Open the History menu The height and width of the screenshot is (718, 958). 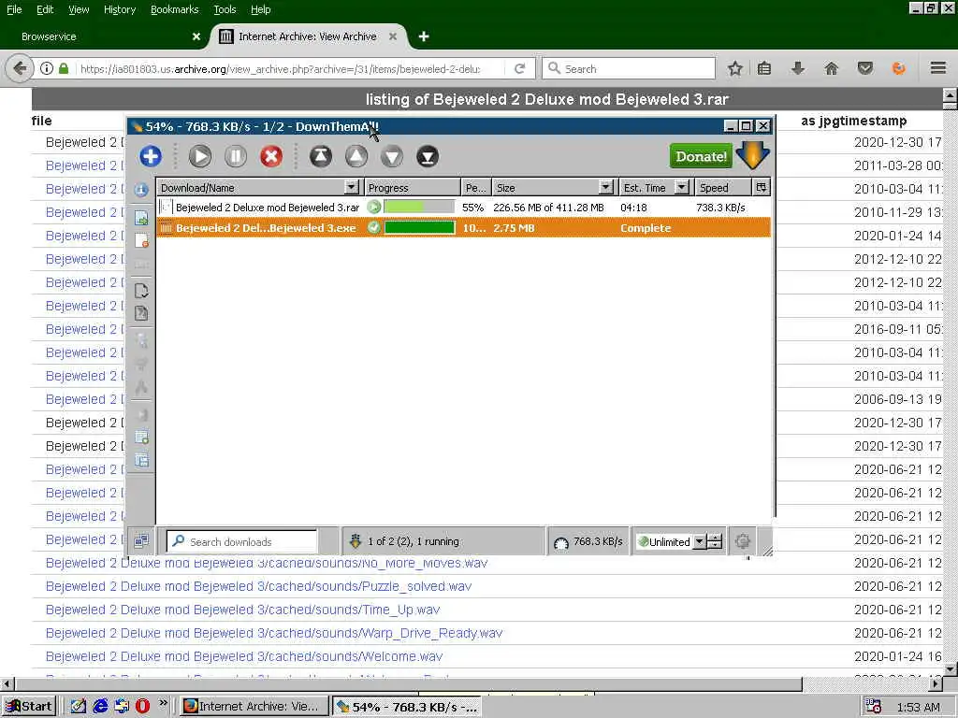[x=120, y=9]
